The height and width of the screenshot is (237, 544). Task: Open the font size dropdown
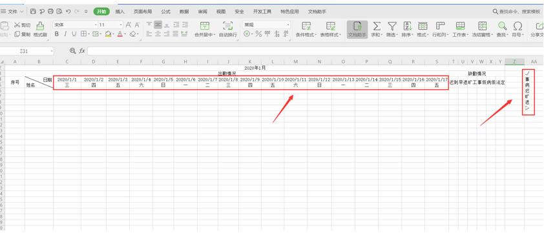click(x=121, y=25)
